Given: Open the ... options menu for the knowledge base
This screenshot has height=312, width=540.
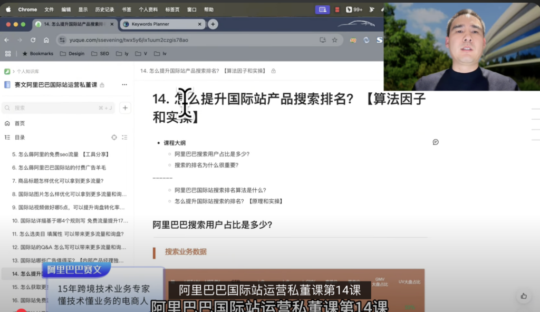Looking at the screenshot, I should [124, 84].
